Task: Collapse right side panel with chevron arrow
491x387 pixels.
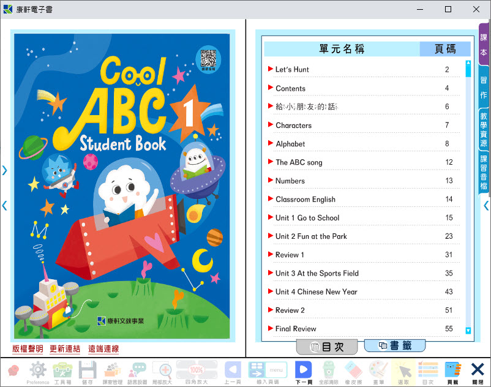Action: pyautogui.click(x=486, y=206)
